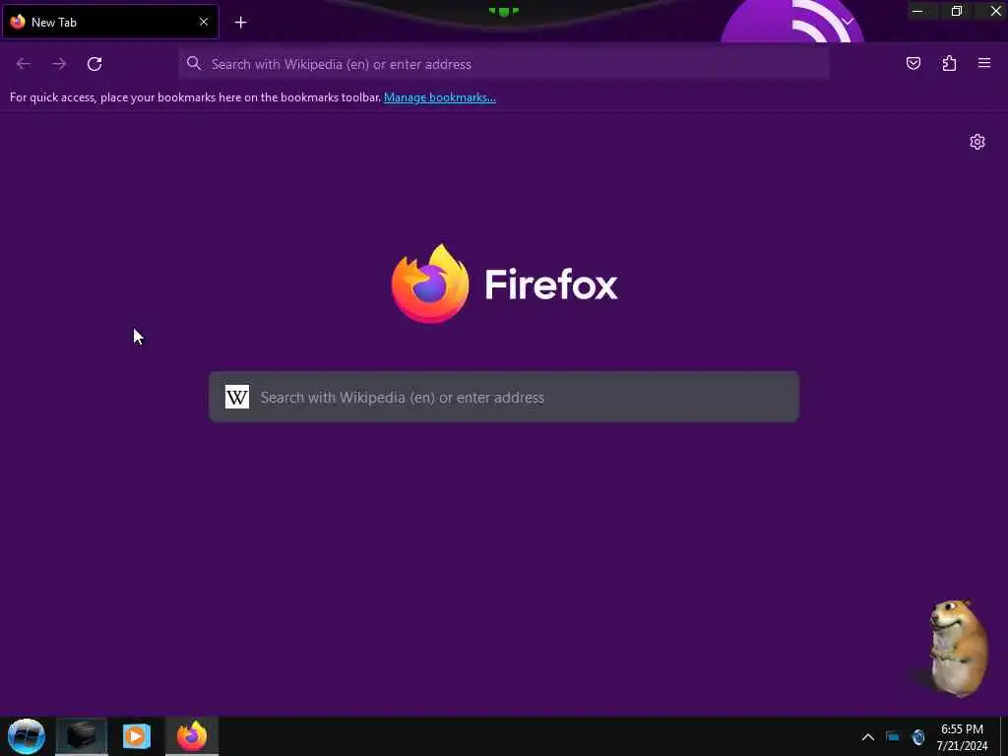Click the globe tray icon near clock

(918, 736)
